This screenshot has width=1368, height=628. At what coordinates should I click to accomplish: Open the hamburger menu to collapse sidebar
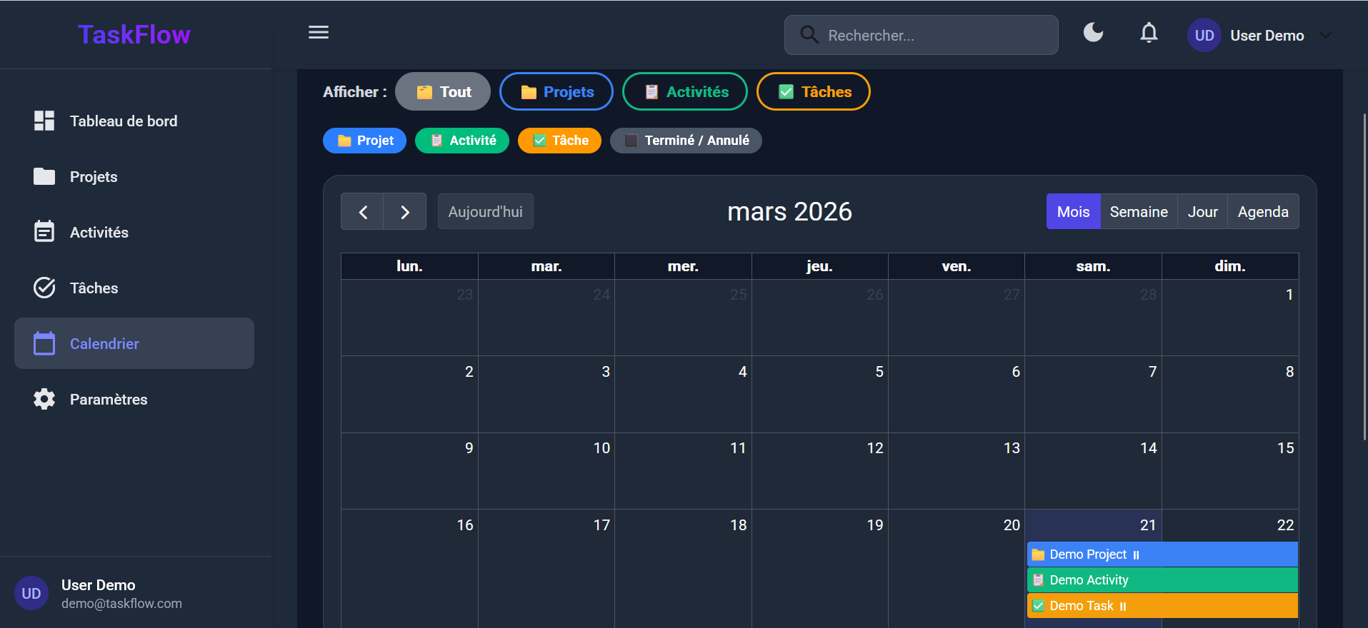319,33
